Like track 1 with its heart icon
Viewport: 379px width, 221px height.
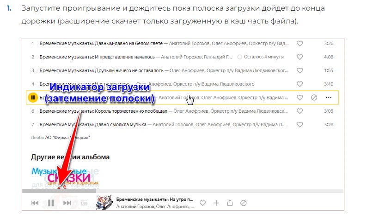(300, 44)
